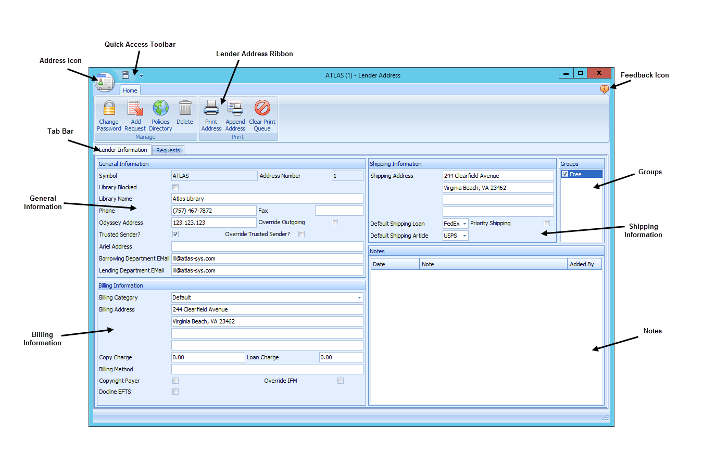
Task: Clear the Print Queue
Action: point(262,115)
